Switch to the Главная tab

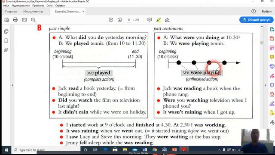pos(11,12)
